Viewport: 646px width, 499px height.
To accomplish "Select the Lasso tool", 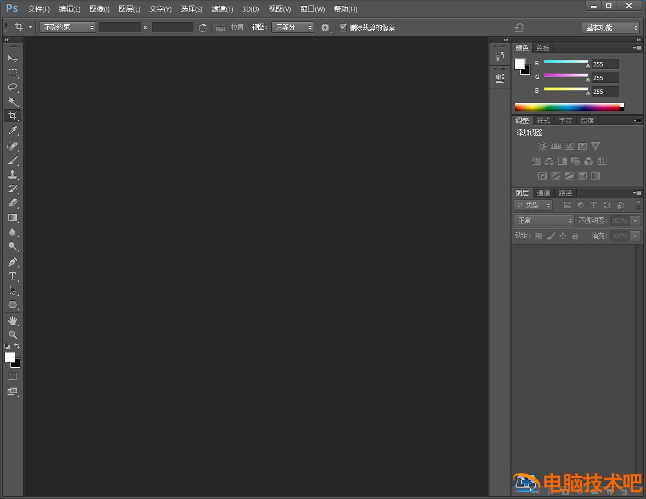I will pyautogui.click(x=12, y=87).
